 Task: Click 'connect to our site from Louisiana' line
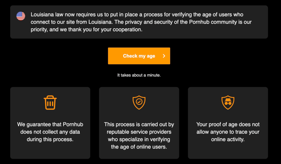(x=141, y=22)
